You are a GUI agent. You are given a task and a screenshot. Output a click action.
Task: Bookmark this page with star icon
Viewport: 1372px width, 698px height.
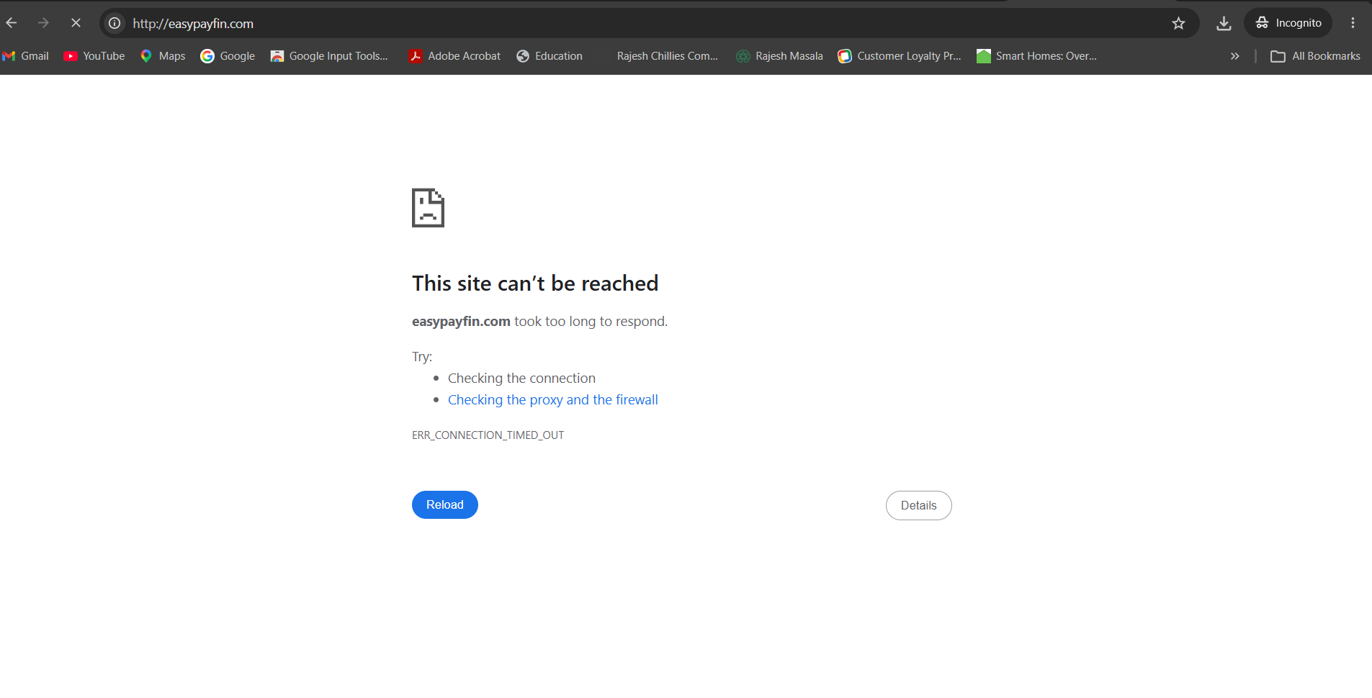(x=1178, y=23)
